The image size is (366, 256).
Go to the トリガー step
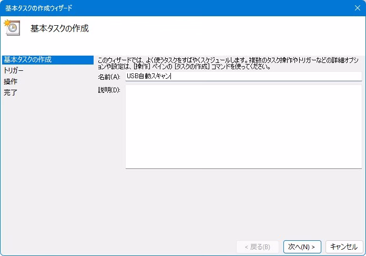click(14, 70)
